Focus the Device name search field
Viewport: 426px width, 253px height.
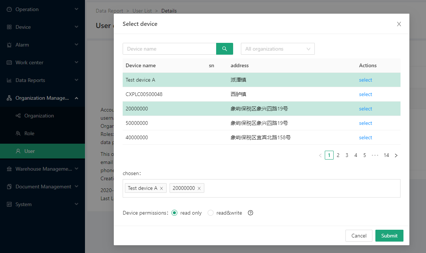click(170, 49)
